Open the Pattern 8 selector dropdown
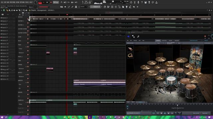The height and width of the screenshot is (119, 213). click(96, 7)
